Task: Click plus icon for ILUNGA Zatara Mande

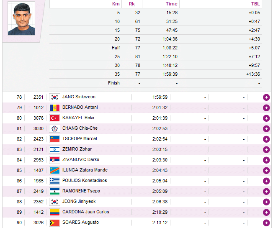Action: tap(266, 170)
